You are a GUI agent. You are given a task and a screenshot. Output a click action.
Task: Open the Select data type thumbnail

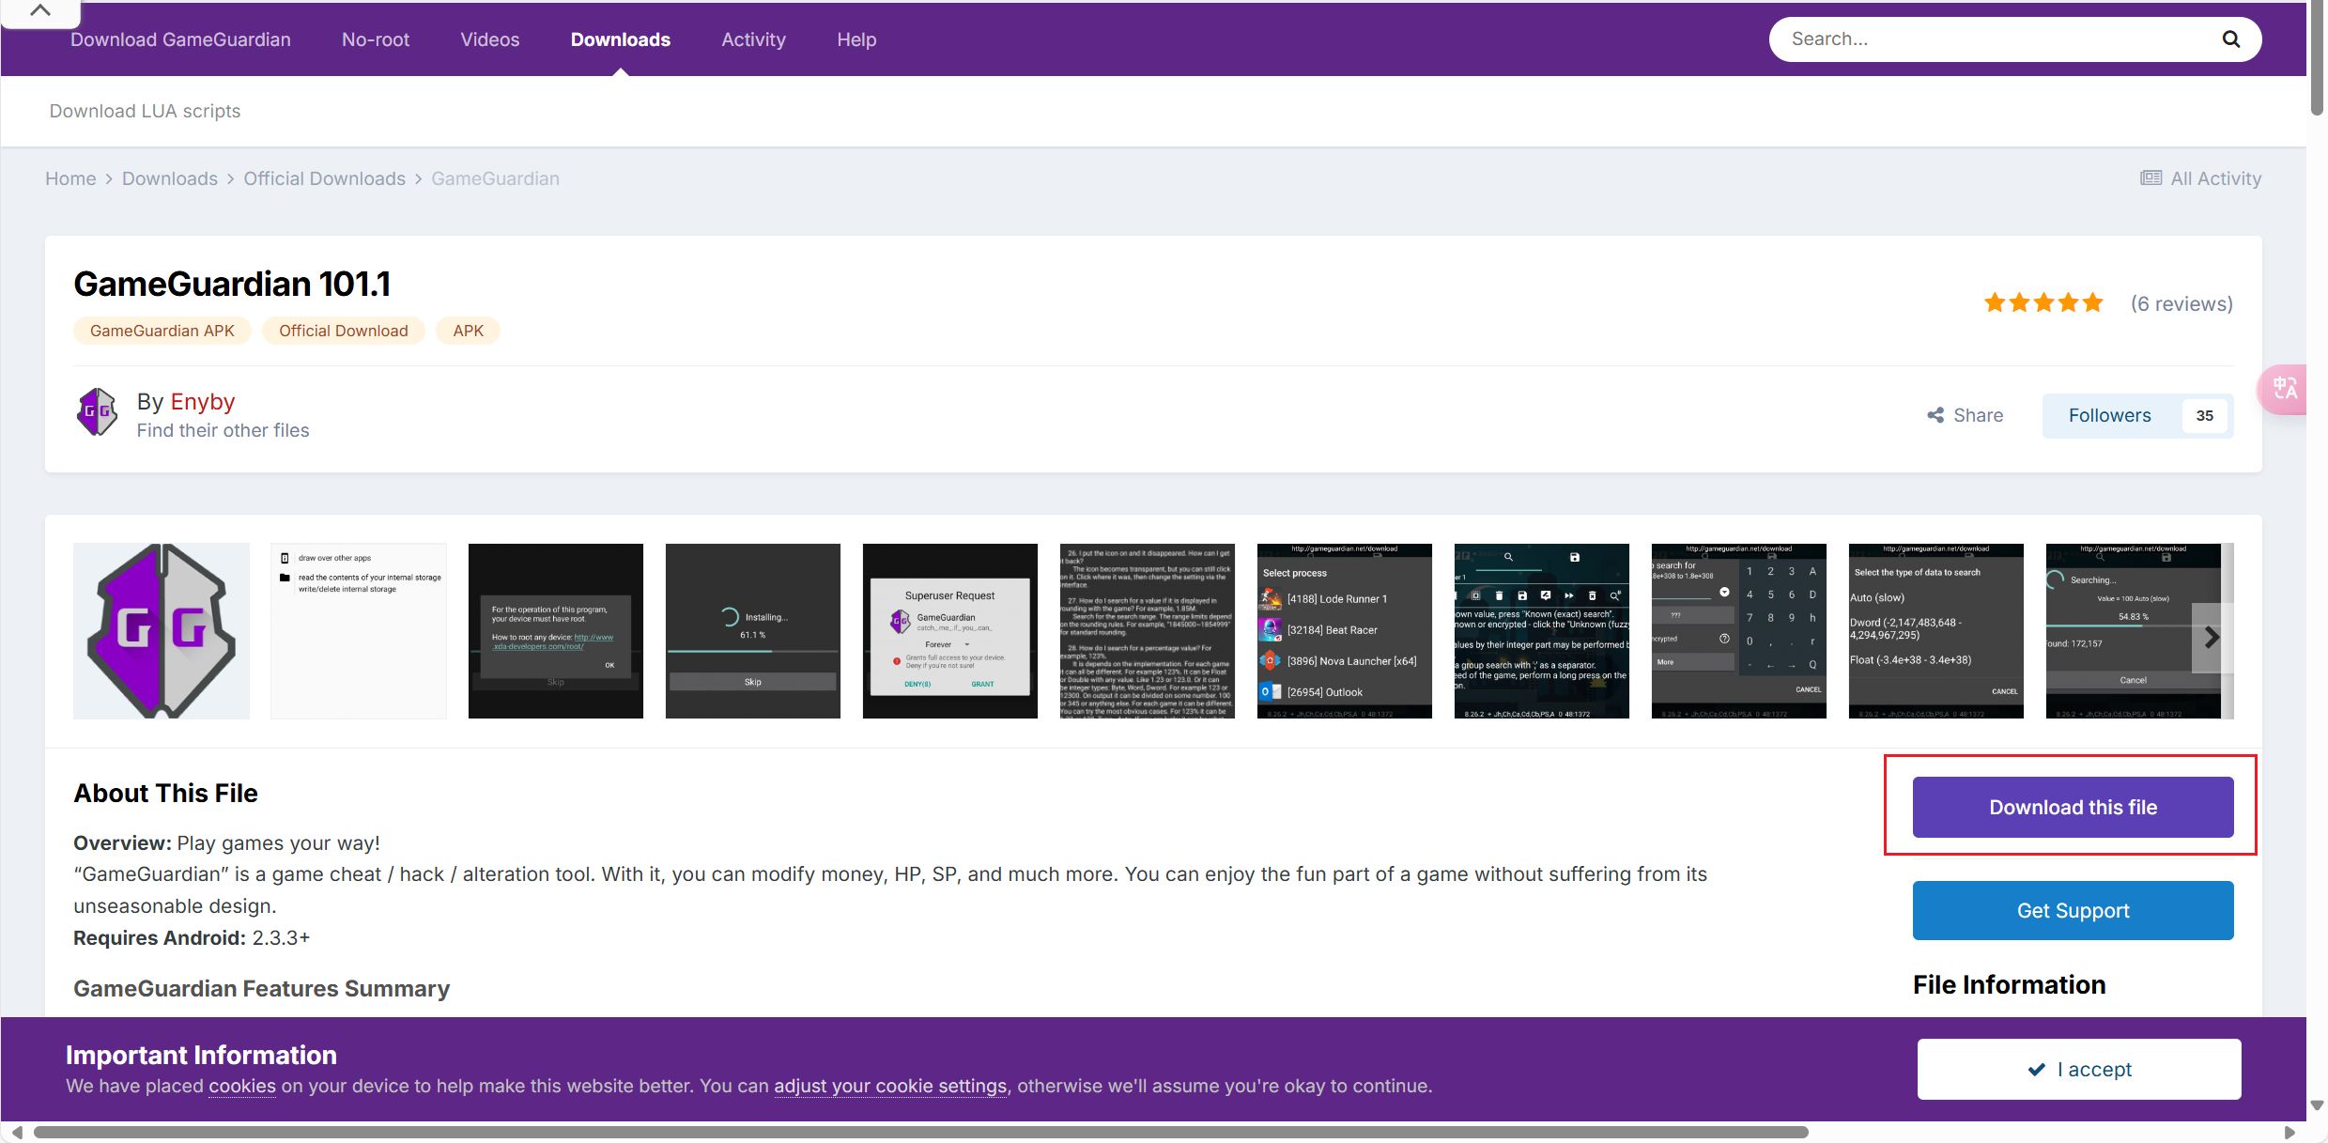1936,631
